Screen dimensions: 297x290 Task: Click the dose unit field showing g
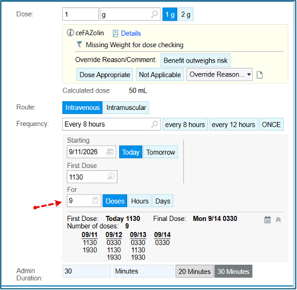coord(130,14)
